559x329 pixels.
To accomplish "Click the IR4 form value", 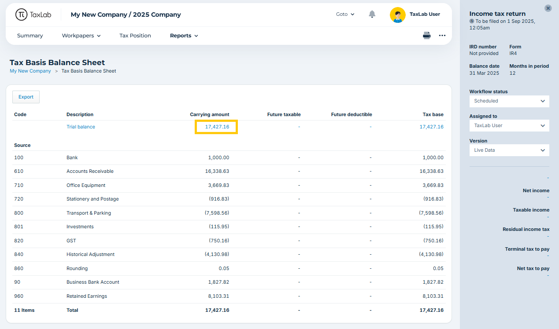I will click(513, 53).
